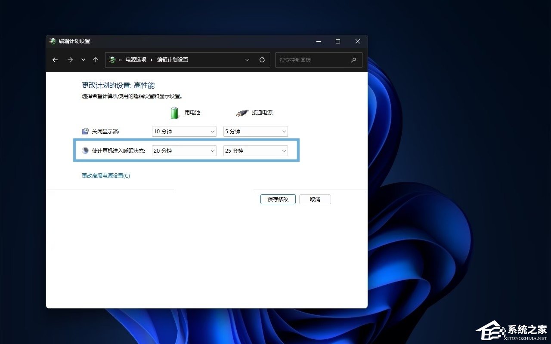Click the back navigation arrow
The height and width of the screenshot is (344, 551).
tap(55, 60)
